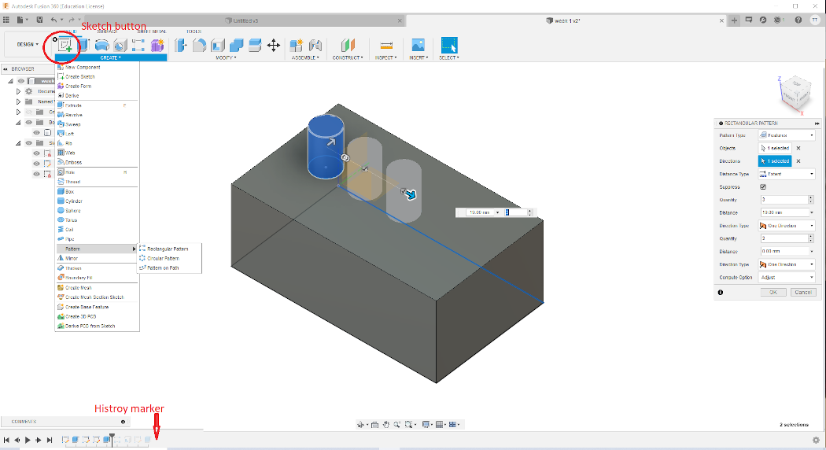Click the Rectangular Pattern toolbar icon
The image size is (826, 450).
click(x=138, y=46)
